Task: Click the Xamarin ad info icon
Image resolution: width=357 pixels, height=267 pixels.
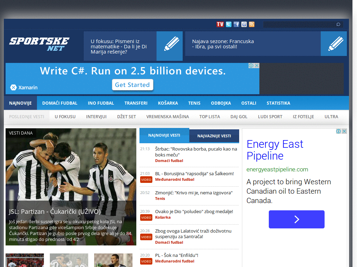Action: [251, 66]
